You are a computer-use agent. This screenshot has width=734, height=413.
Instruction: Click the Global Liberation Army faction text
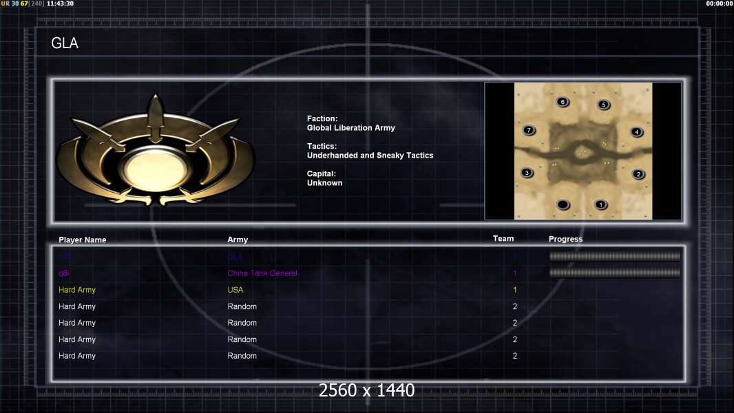[x=351, y=128]
